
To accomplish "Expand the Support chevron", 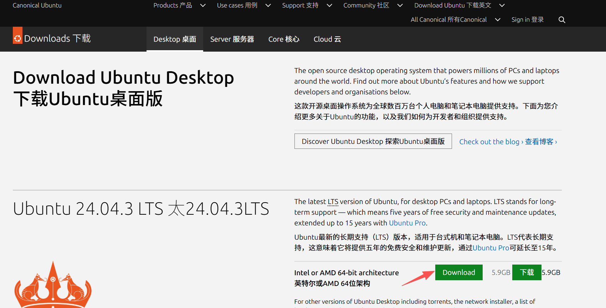I will [329, 5].
